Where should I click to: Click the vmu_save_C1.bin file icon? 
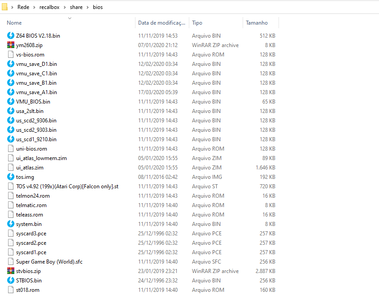tap(11, 73)
